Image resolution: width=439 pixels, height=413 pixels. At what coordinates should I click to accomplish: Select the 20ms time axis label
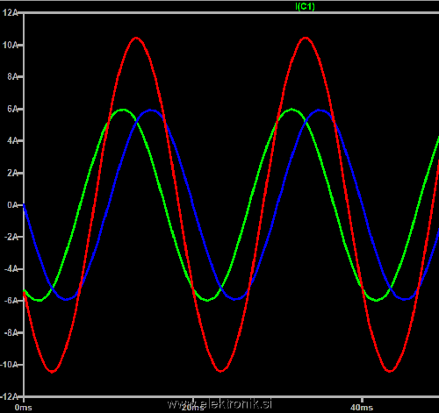pos(192,407)
